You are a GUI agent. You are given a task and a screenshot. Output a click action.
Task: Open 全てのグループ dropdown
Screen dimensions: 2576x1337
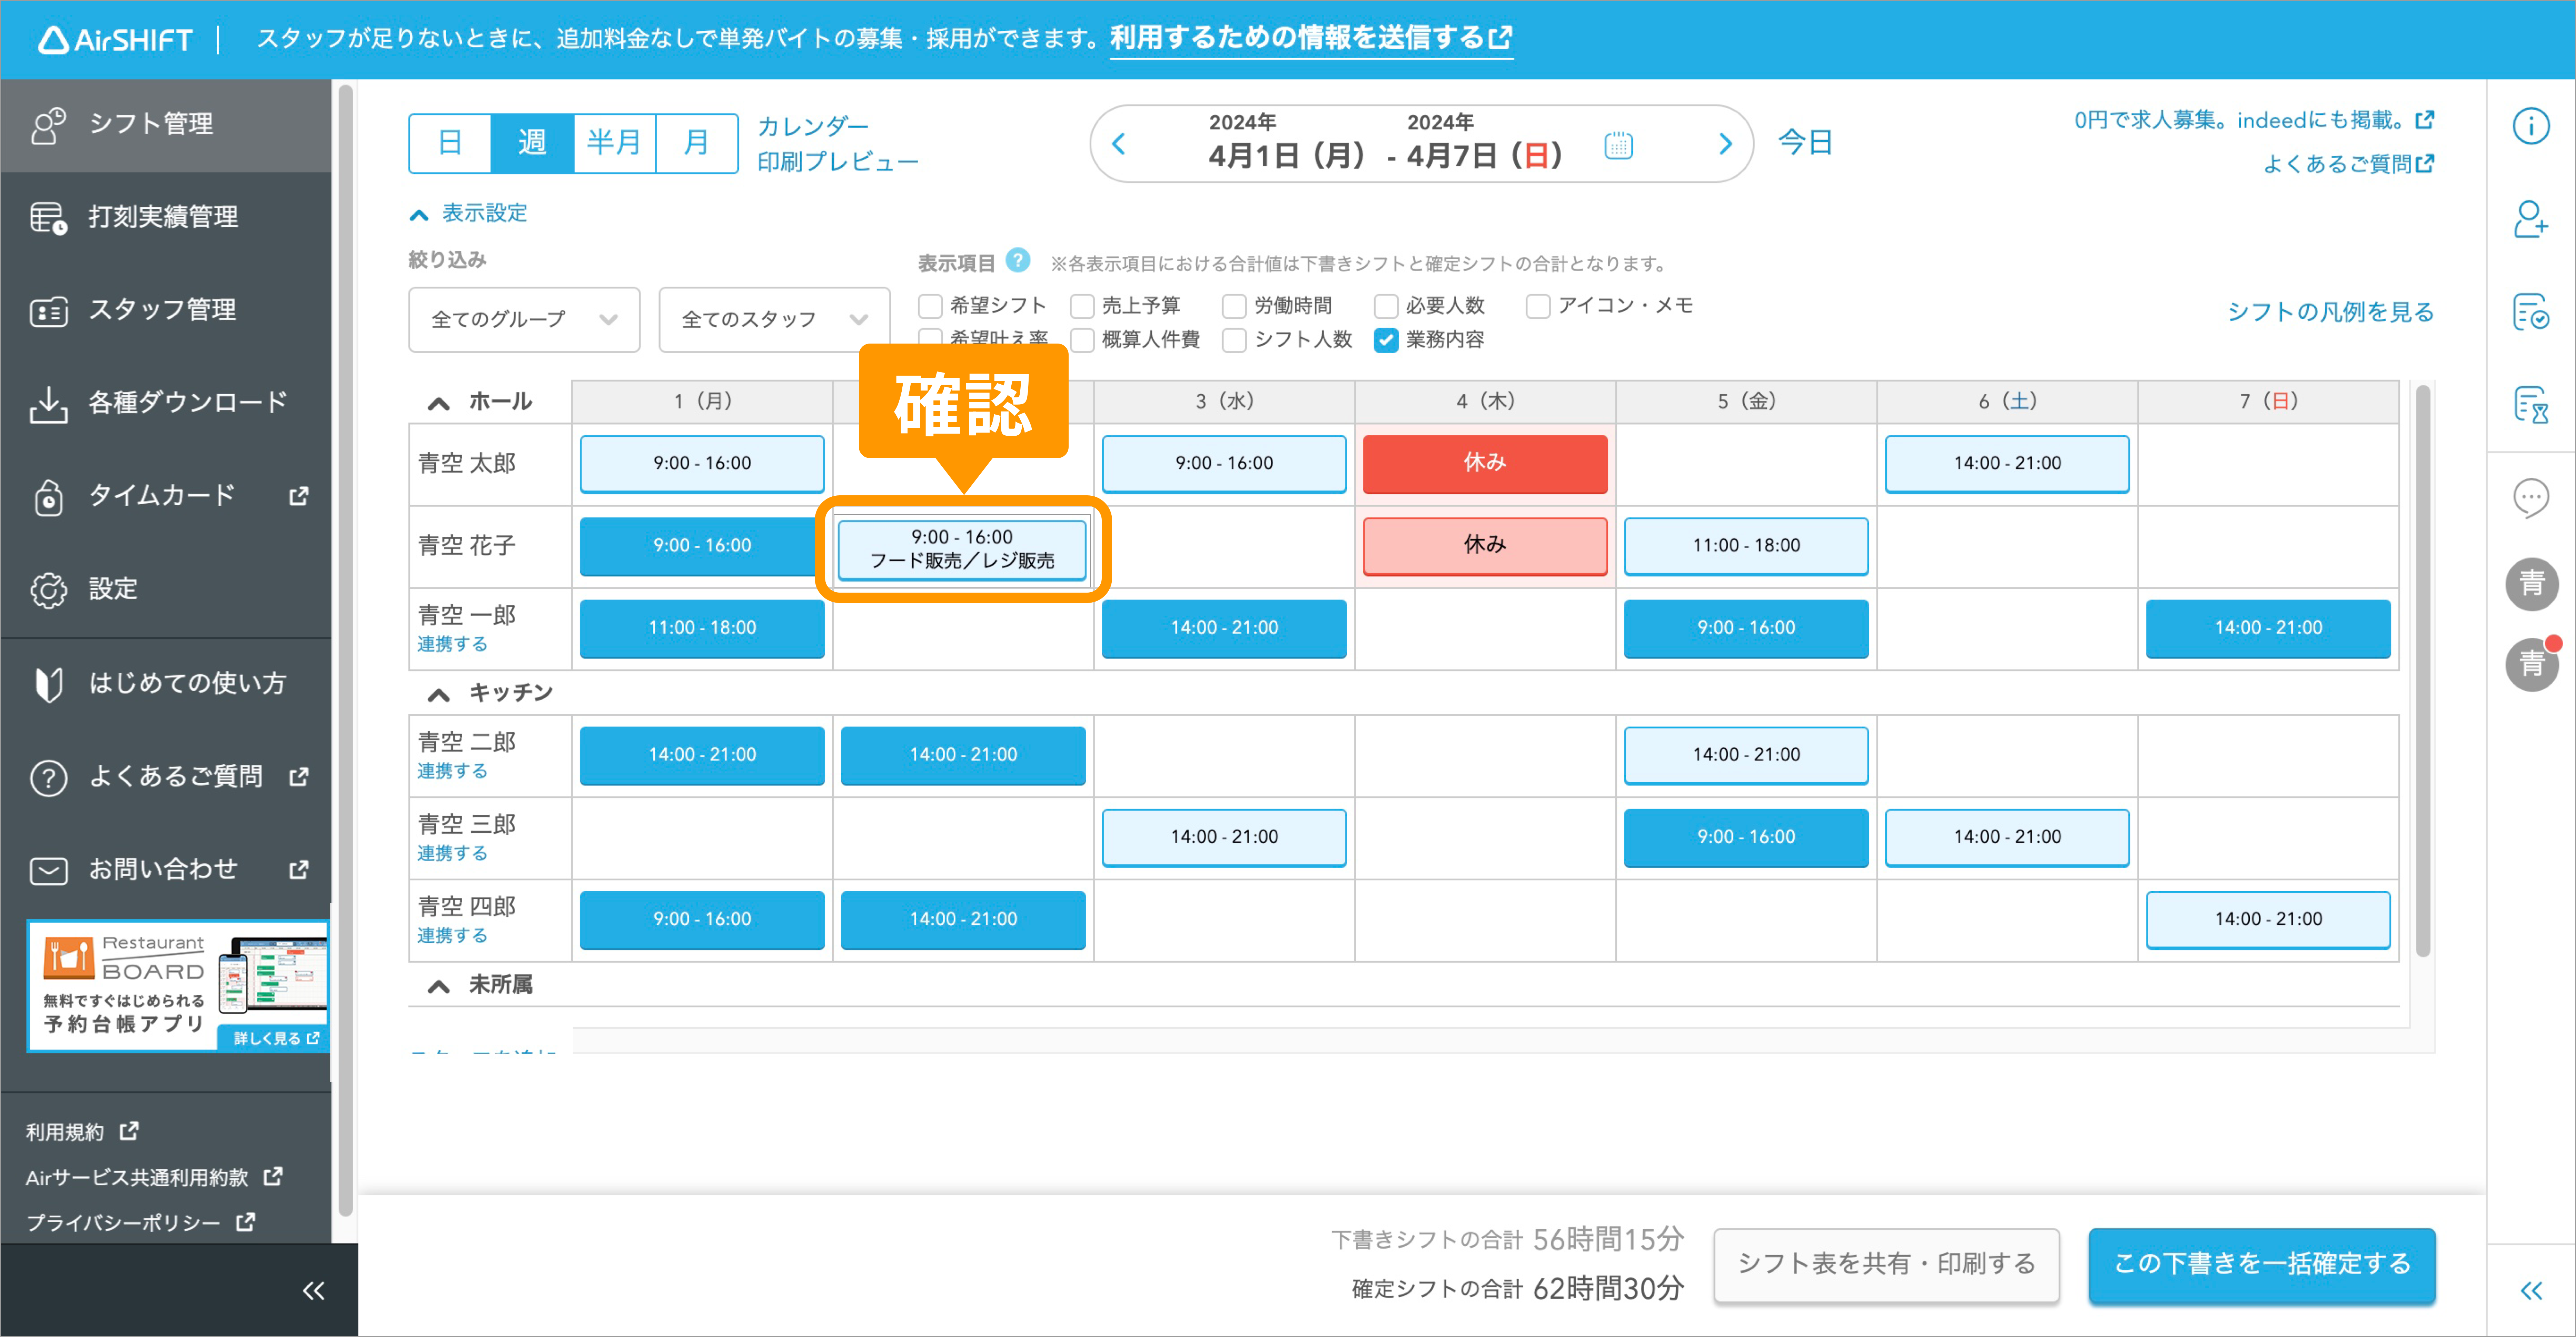[x=524, y=320]
